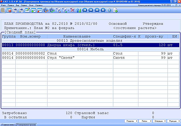Click the edit record pencil icon
Screen dimensions: 181x126
click(27, 10)
